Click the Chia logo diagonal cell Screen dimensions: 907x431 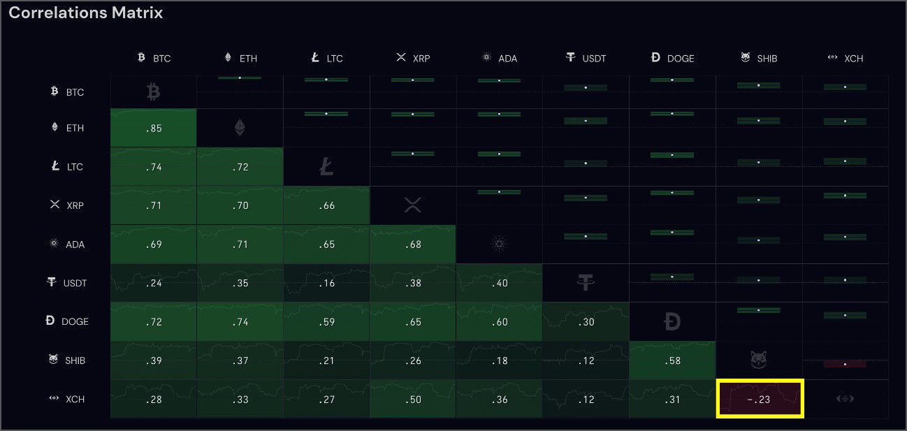point(846,399)
